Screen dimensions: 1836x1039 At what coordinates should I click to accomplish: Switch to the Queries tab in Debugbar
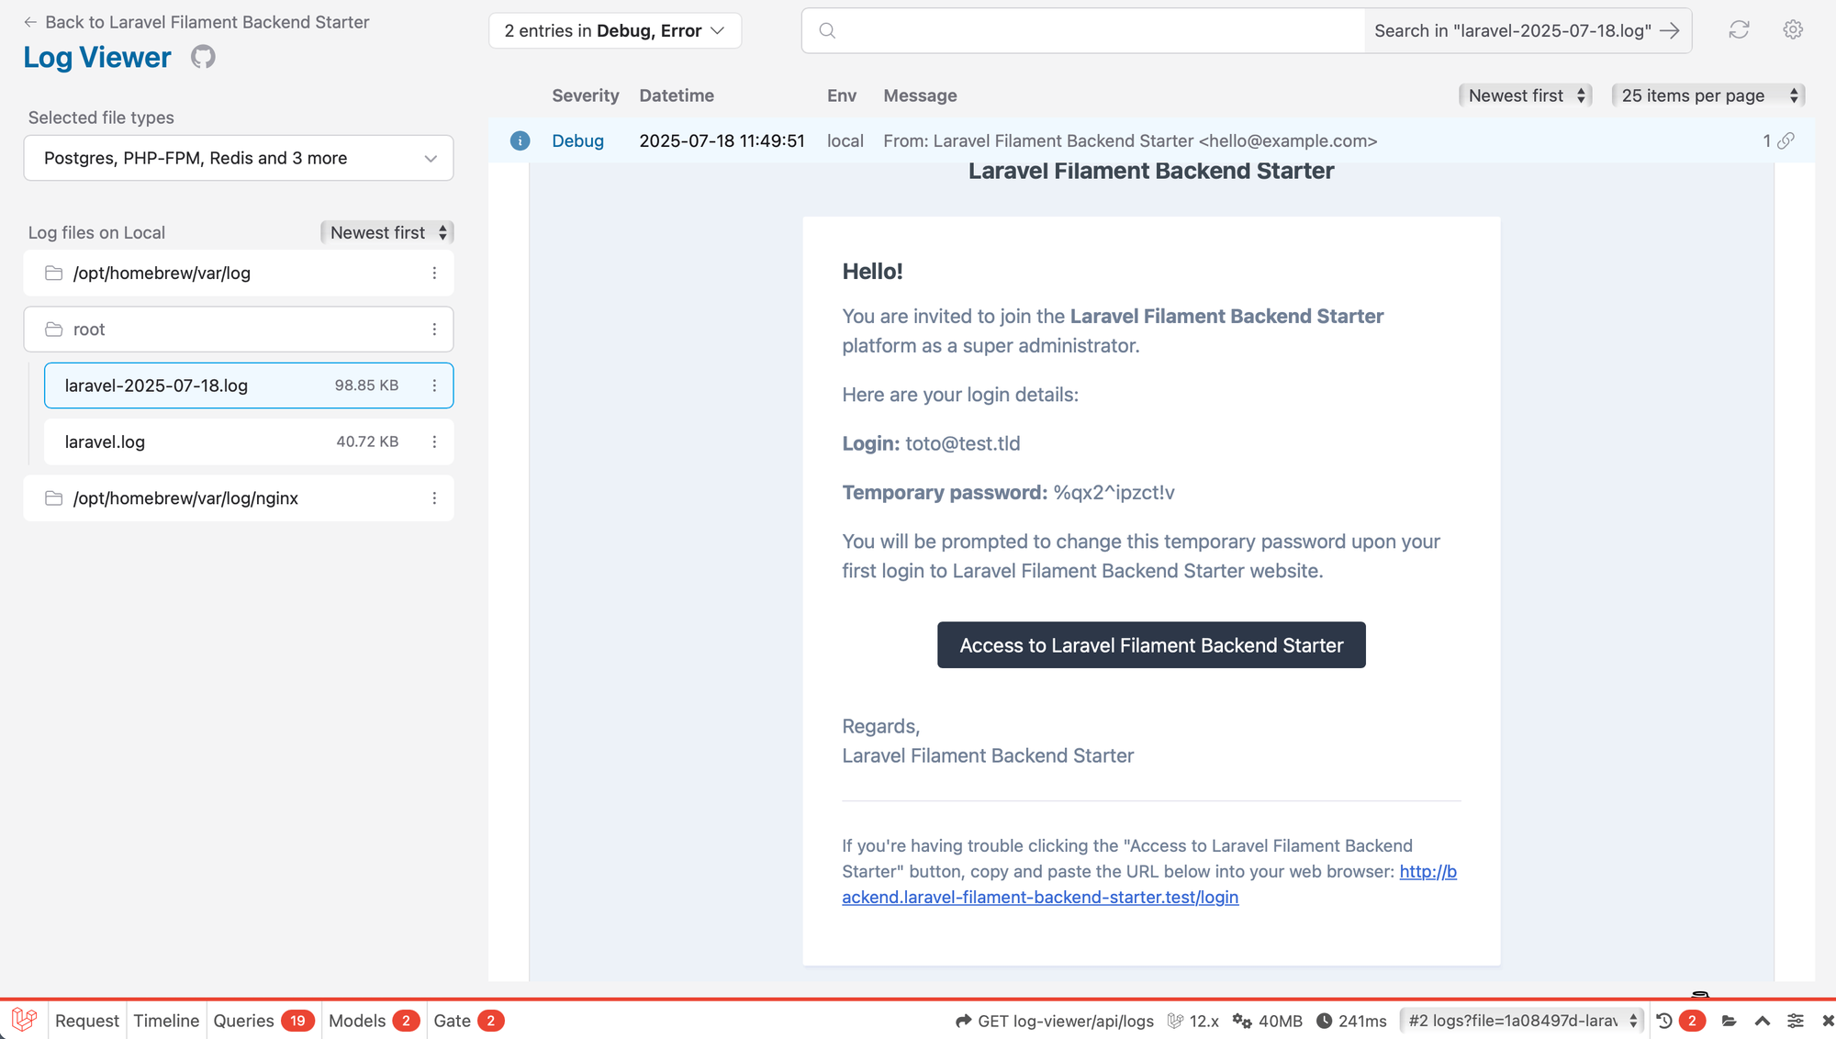[242, 1020]
